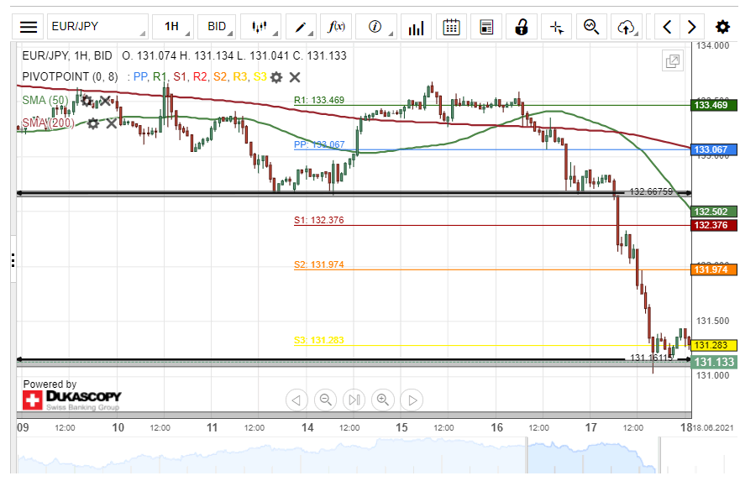Viewport: 740px width, 481px height.
Task: Click the overview navigator selected range
Action: 593,456
